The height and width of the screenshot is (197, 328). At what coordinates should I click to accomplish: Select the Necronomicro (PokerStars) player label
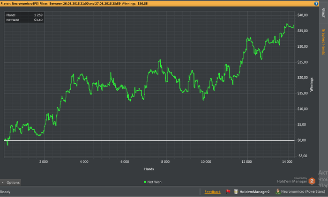point(303,191)
